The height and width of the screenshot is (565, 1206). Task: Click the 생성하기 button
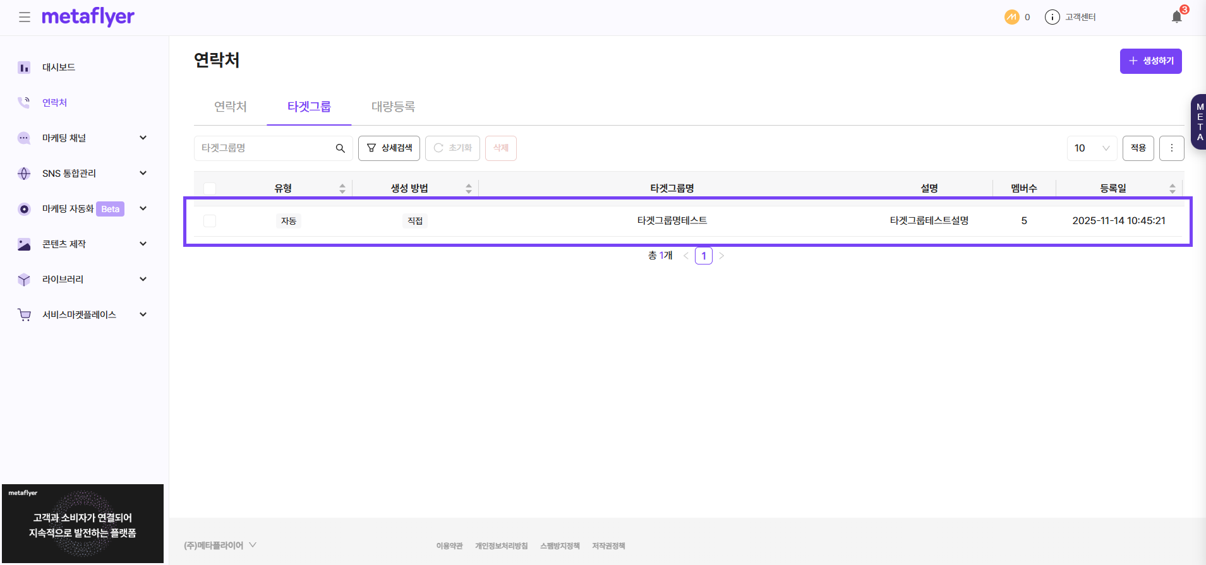point(1150,61)
